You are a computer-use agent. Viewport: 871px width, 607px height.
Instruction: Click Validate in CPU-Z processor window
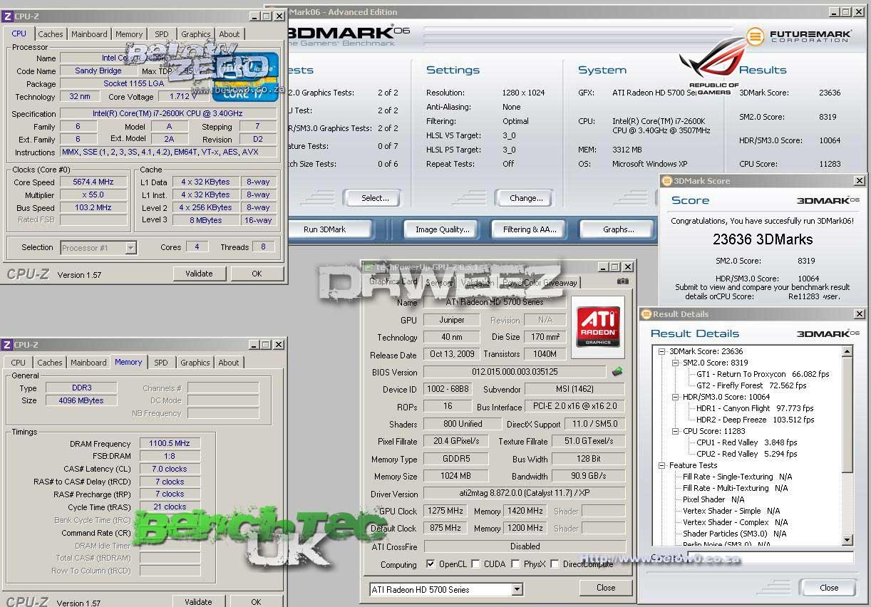point(199,274)
